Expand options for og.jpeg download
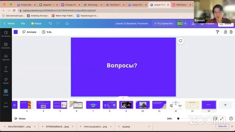This screenshot has height=132, width=235. point(149,126)
